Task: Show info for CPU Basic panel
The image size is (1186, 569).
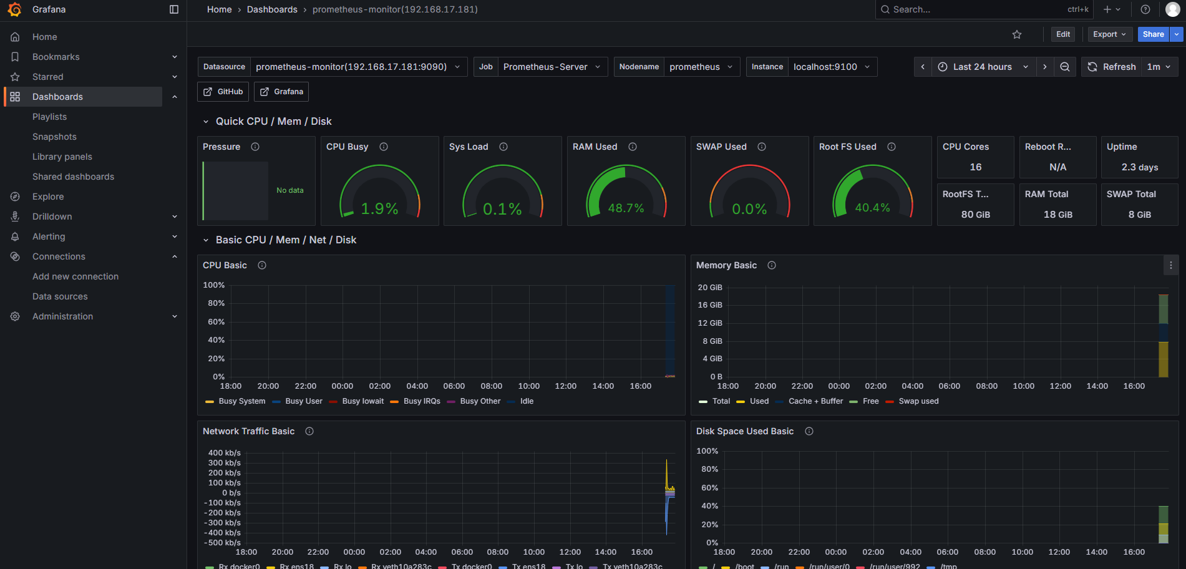Action: click(x=262, y=265)
